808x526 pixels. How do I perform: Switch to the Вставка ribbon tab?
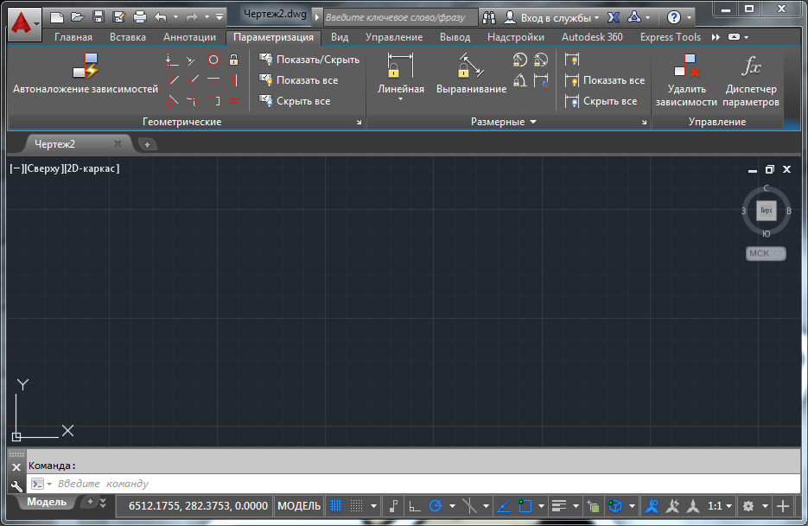click(128, 37)
